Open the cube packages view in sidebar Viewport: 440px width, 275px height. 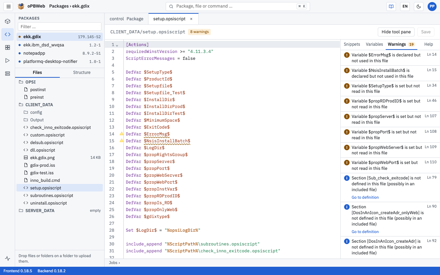coord(8,21)
